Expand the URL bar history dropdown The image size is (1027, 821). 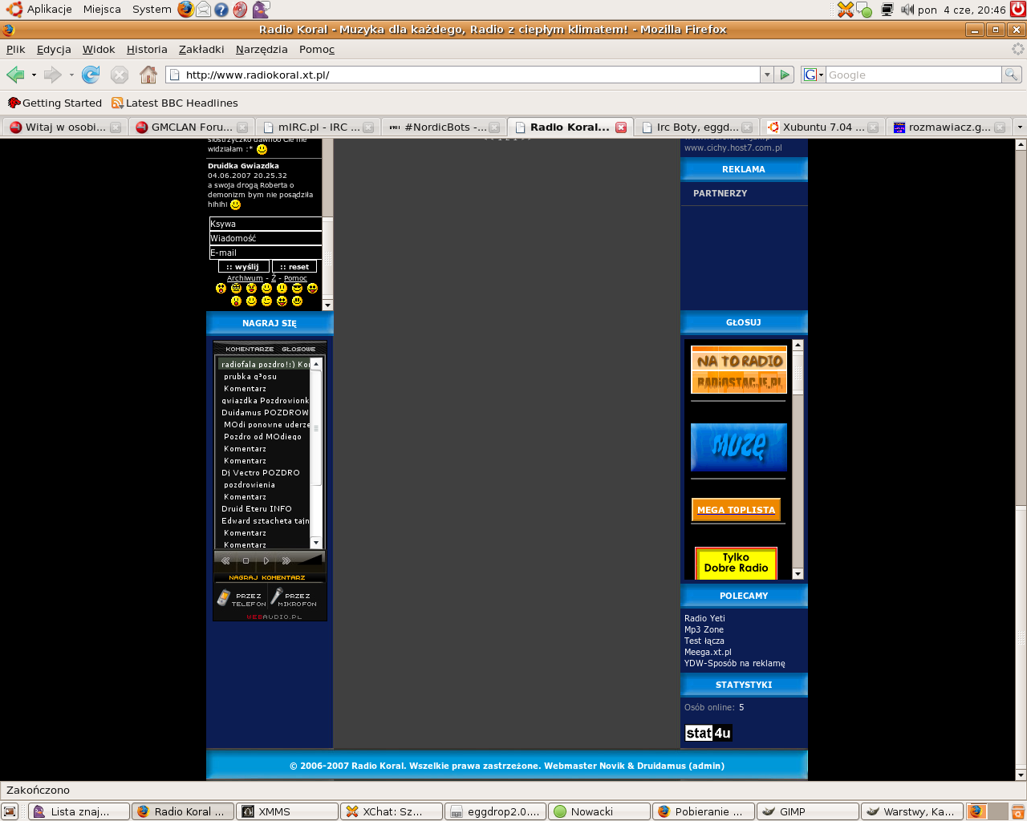pos(767,75)
